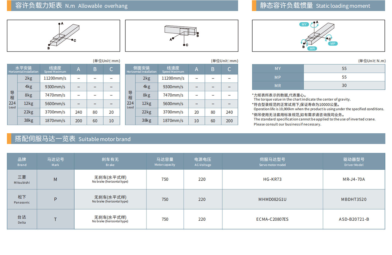The height and width of the screenshot is (255, 392).
Task: Click the Lead 224 cell in side table
Action: tap(130, 100)
